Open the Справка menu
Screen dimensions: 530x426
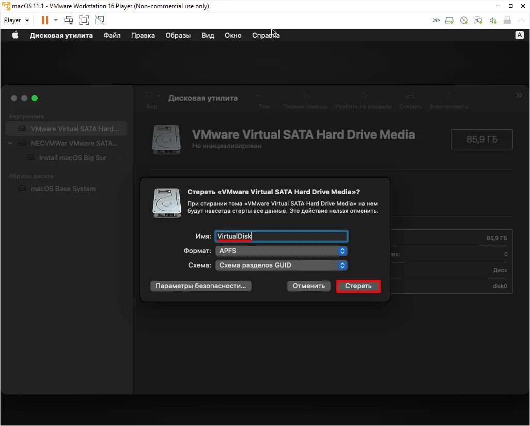266,35
